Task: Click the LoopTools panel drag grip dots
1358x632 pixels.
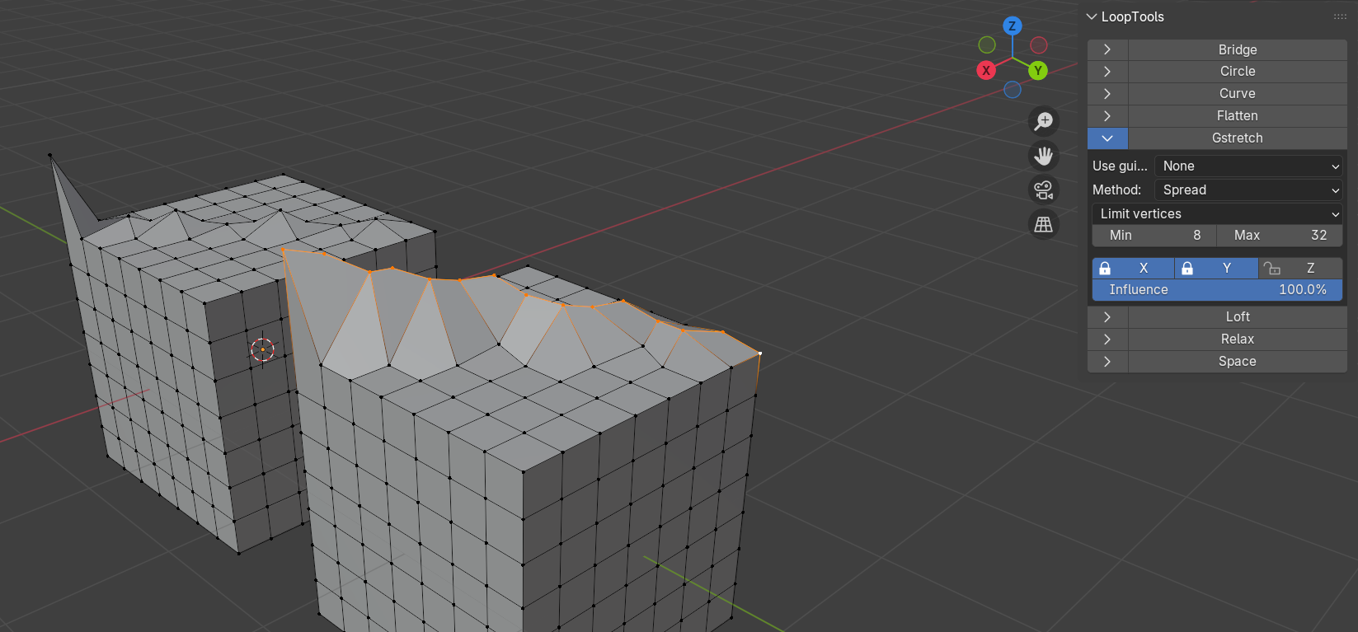Action: (x=1340, y=16)
